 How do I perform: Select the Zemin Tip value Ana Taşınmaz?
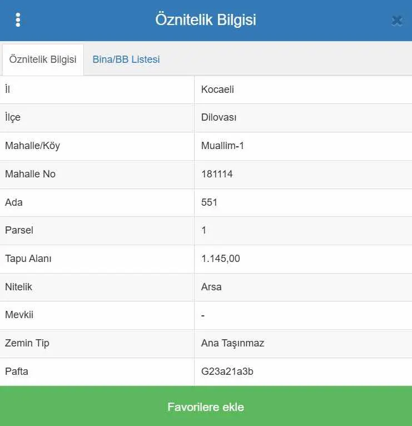tap(232, 343)
